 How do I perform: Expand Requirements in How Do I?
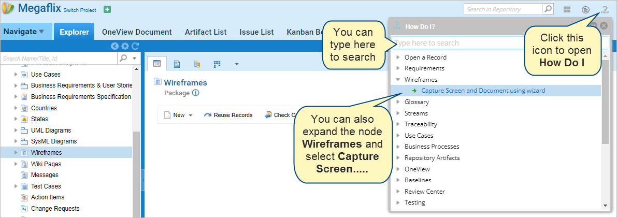[398, 68]
